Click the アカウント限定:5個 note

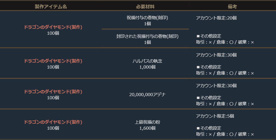pos(215,116)
